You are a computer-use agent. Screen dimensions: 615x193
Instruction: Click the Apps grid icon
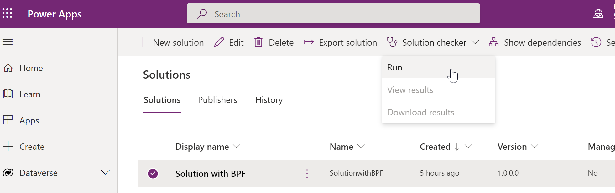click(x=8, y=120)
